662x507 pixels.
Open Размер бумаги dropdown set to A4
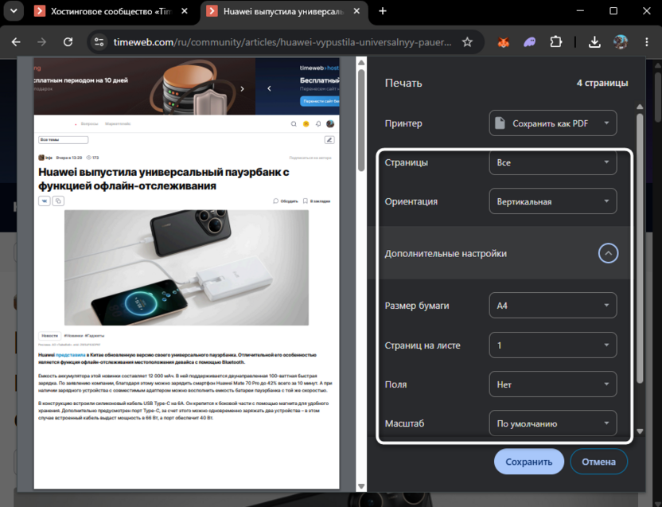click(x=553, y=306)
